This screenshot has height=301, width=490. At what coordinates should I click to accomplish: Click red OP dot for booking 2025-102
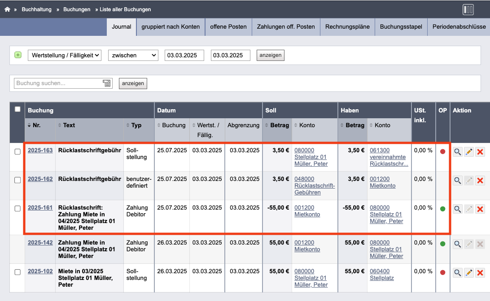click(x=442, y=273)
